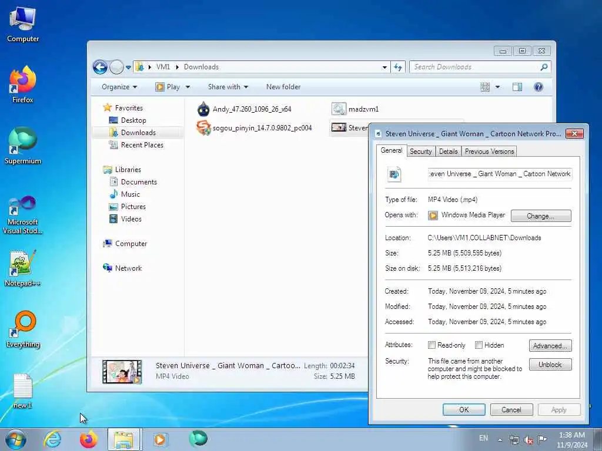Click the muted volume tray icon

click(529, 440)
